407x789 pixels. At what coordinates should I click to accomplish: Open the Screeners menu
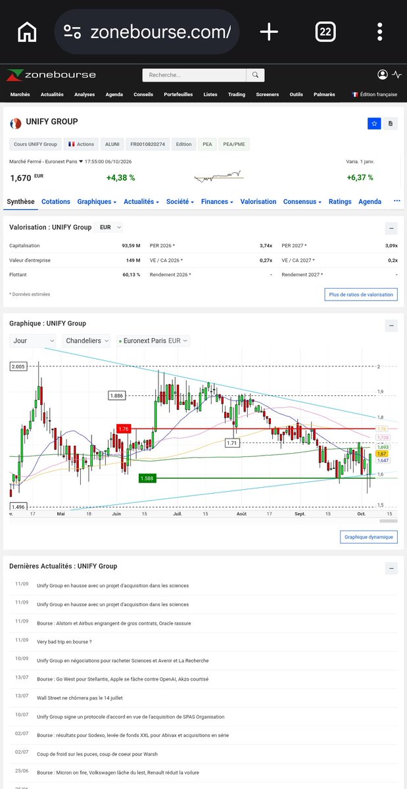[x=268, y=95]
